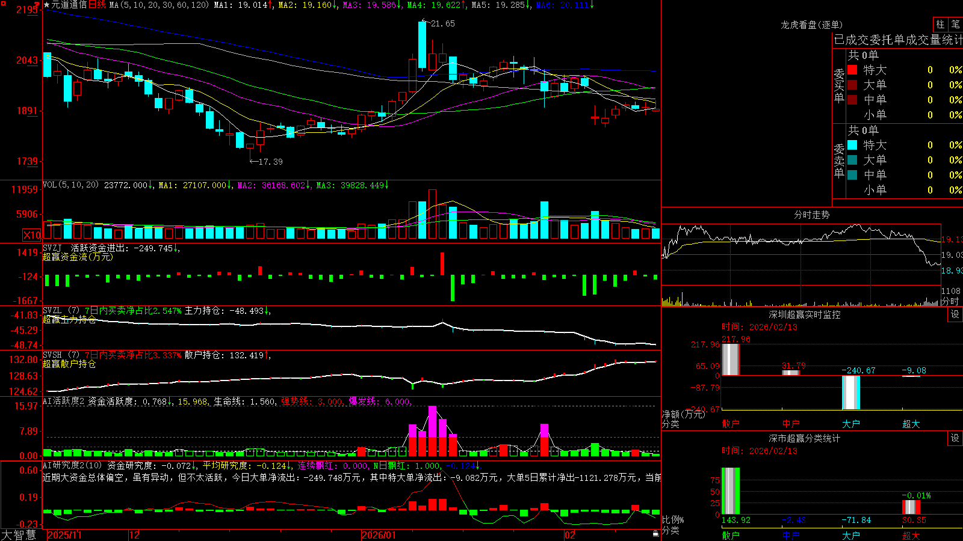Click the 超大 value -9.08 in 实时监控

[x=914, y=370]
